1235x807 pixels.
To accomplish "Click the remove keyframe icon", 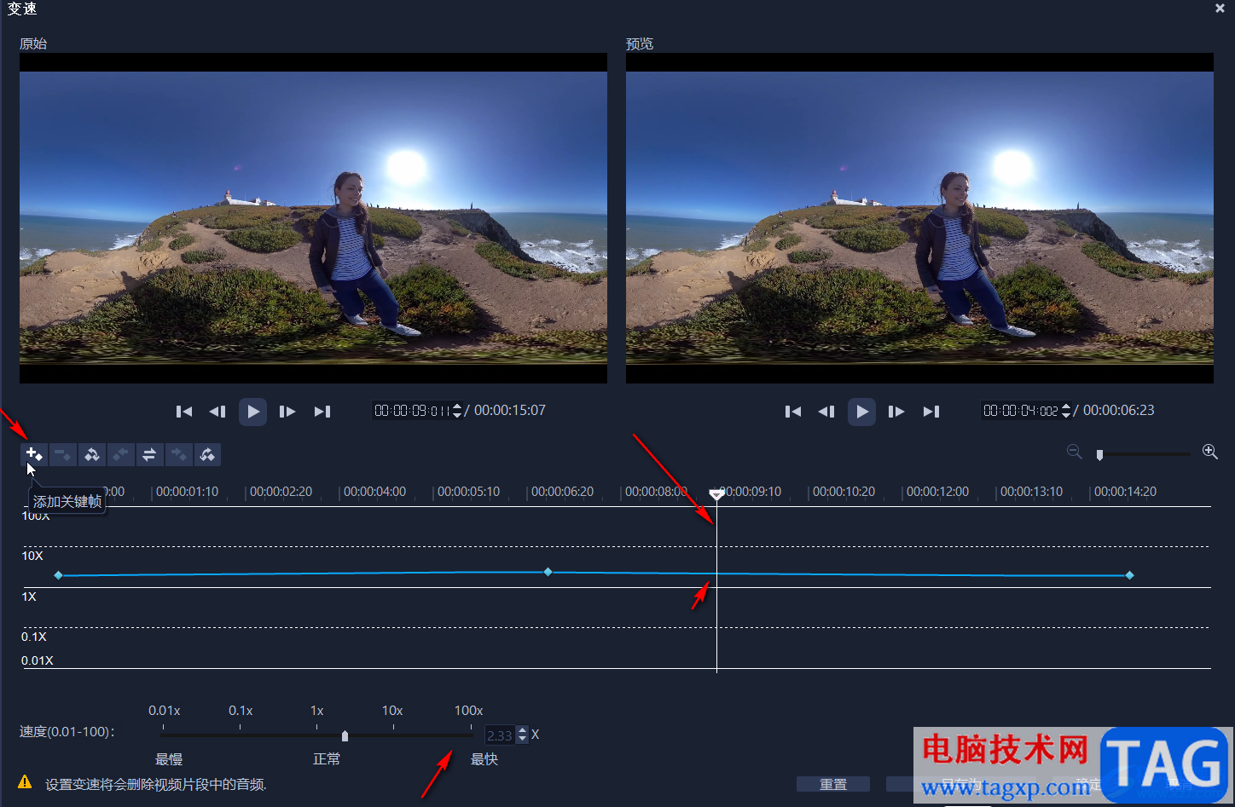I will [63, 454].
